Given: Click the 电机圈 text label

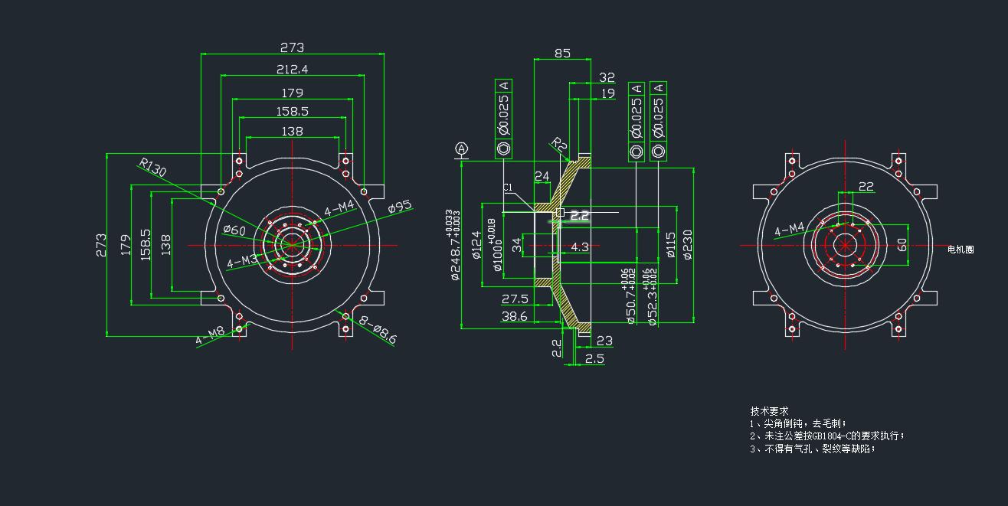Looking at the screenshot, I should [x=961, y=250].
